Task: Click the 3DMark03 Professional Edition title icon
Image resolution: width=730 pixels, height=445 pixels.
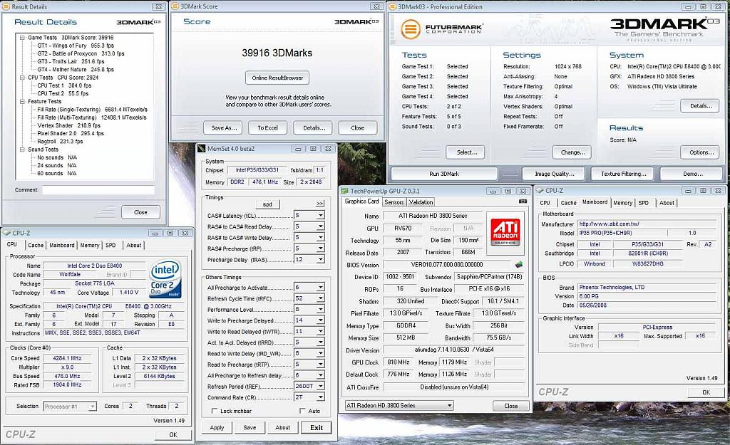Action: 393,6
